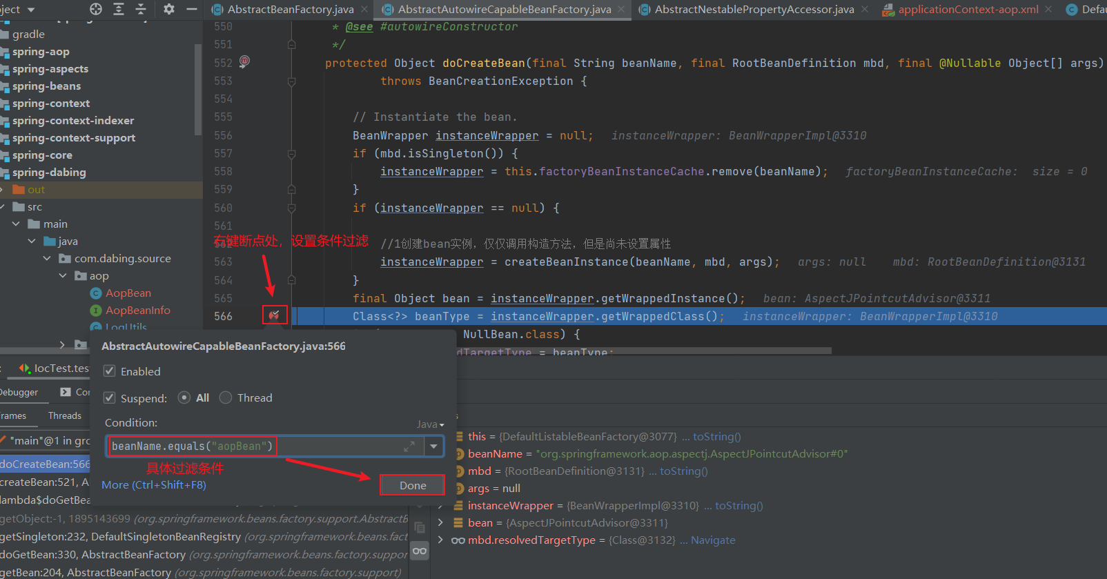Close the applicationContext-aop.xml tab

click(x=1049, y=9)
